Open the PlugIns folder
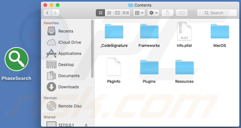Viewport: 241px width, 128px height. pos(149,67)
